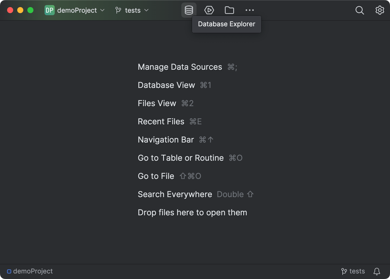Open Database View
Viewport: 390px width, 279px height.
pyautogui.click(x=166, y=85)
